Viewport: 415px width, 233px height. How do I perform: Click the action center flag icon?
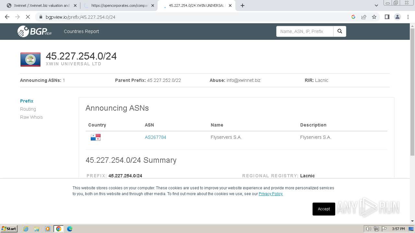point(384,229)
